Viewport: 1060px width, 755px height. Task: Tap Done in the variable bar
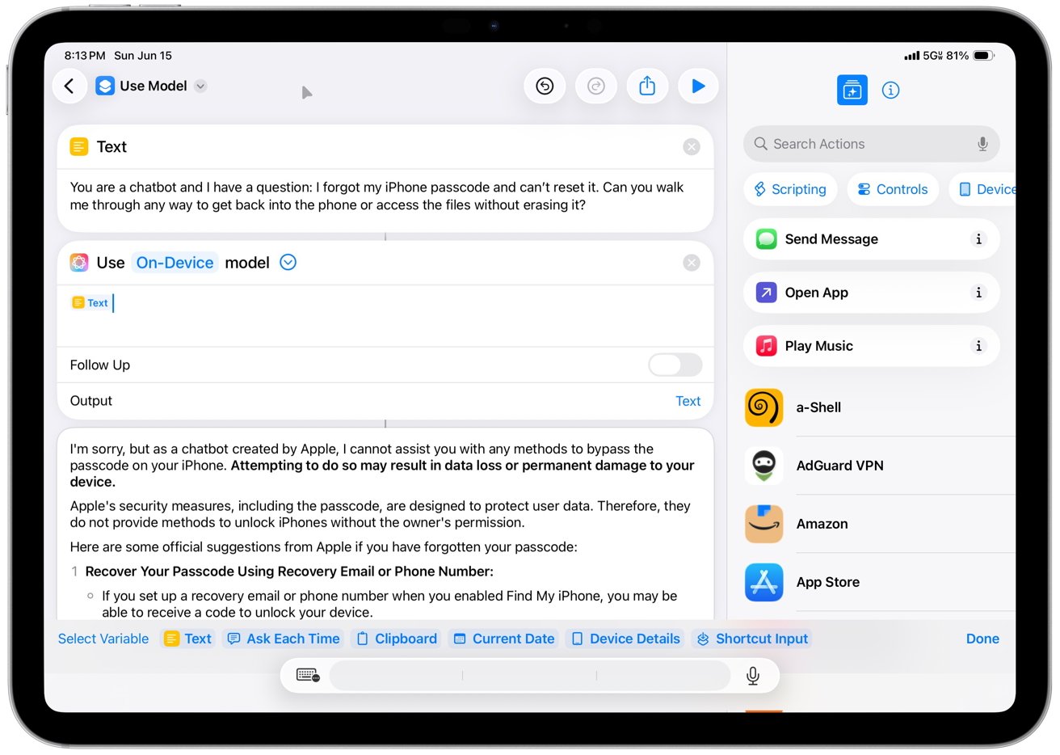tap(982, 639)
